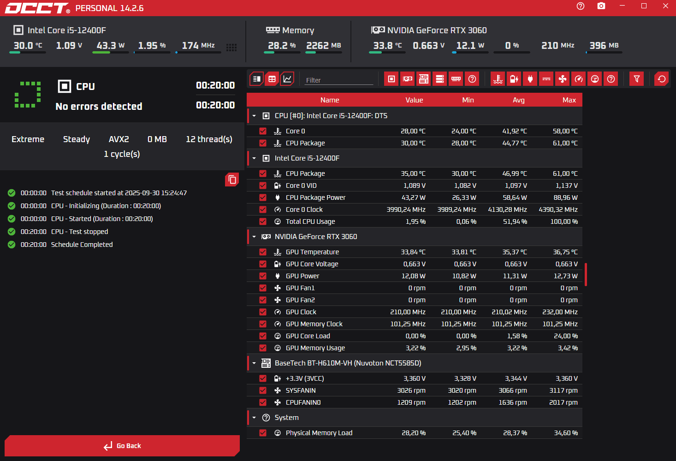Take a screenshot with camera icon
Image resolution: width=676 pixels, height=461 pixels.
tap(601, 6)
